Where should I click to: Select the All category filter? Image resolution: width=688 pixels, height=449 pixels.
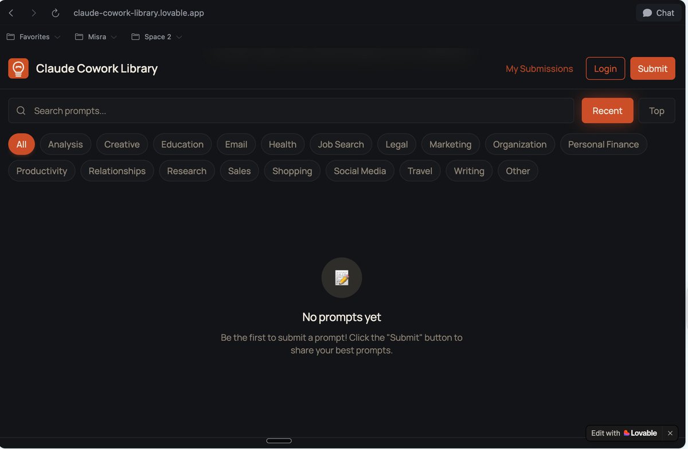[x=21, y=144]
